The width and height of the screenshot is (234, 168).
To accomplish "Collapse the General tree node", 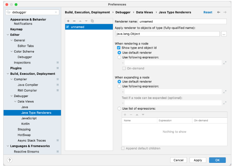I will (12, 40).
